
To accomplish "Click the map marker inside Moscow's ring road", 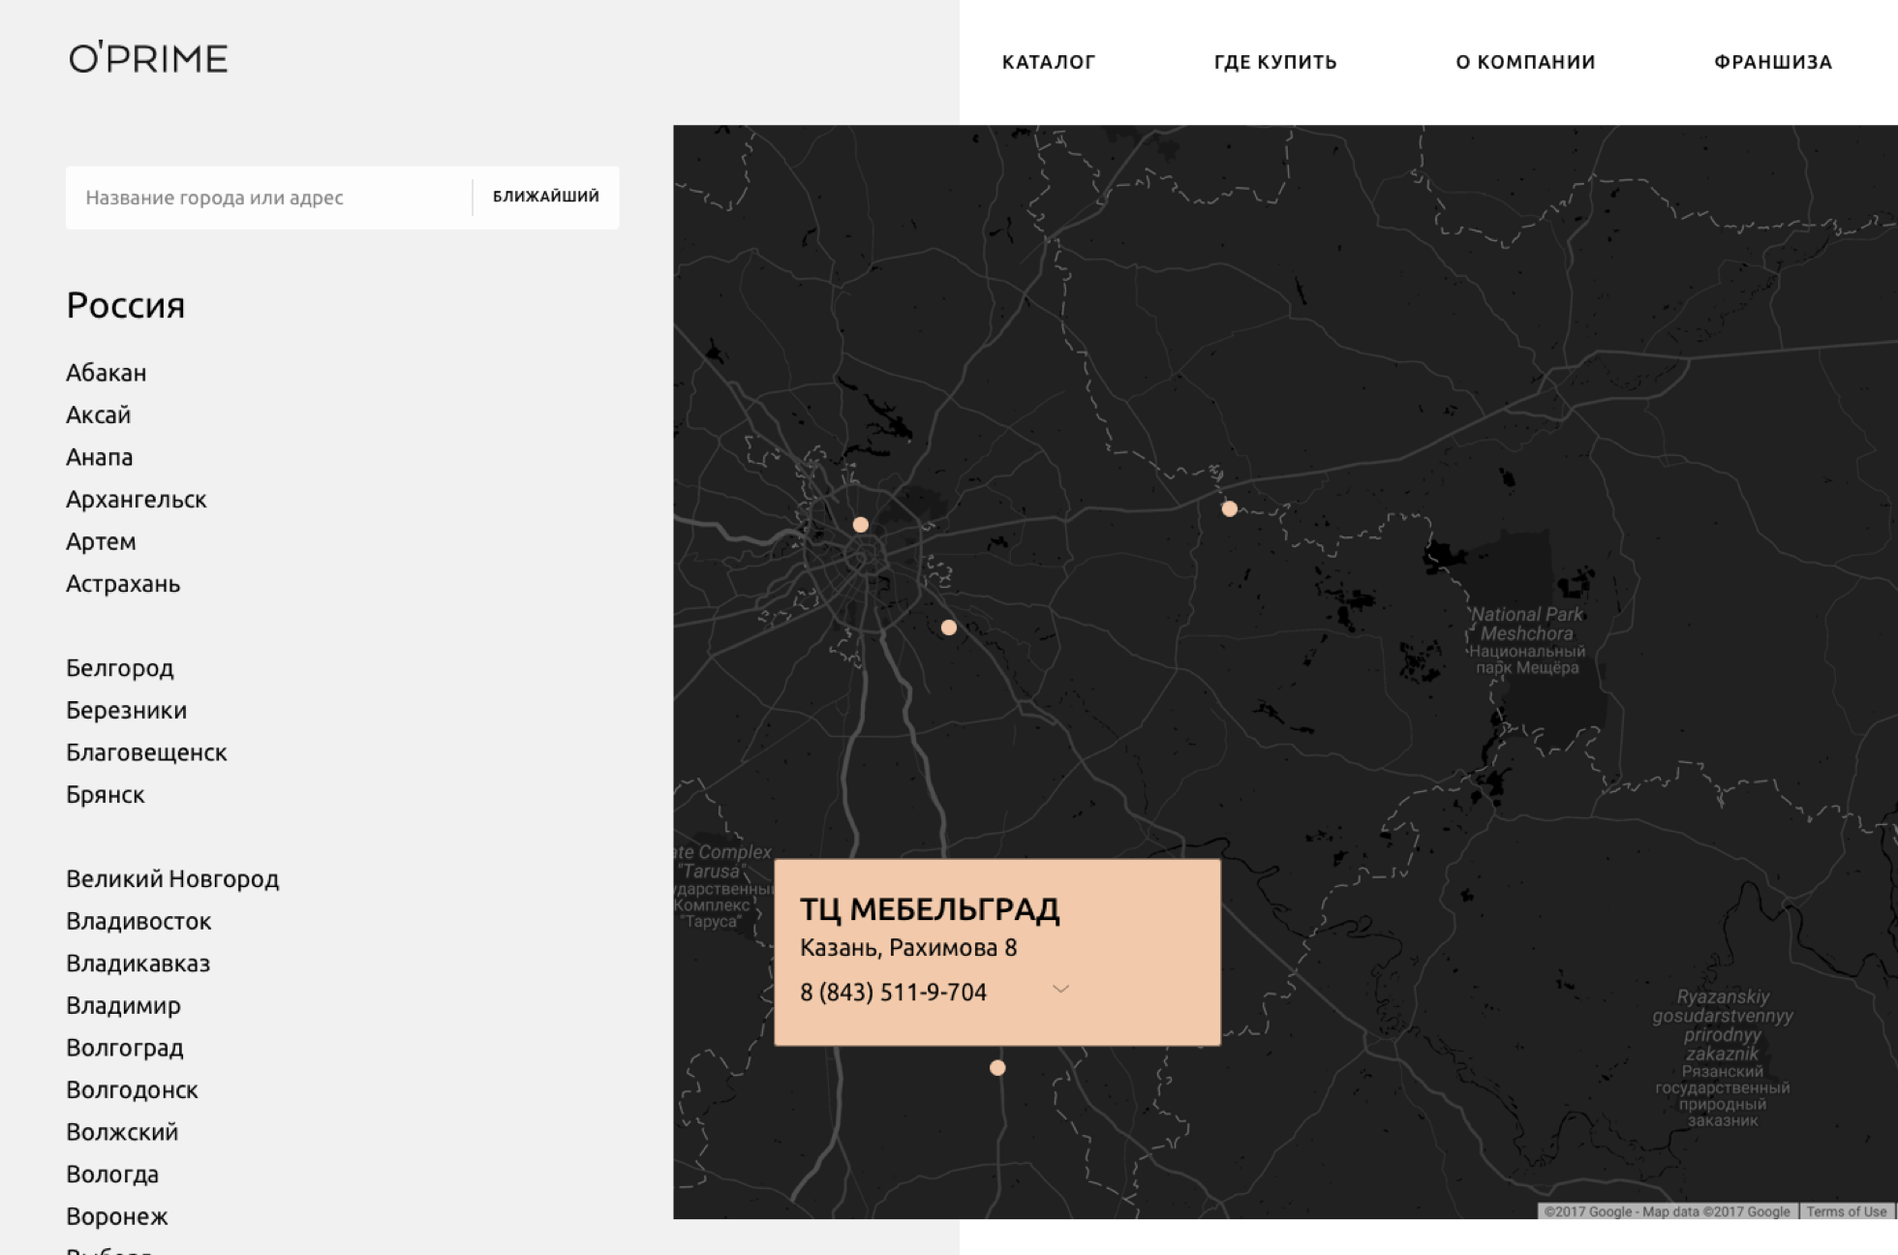I will pyautogui.click(x=860, y=525).
